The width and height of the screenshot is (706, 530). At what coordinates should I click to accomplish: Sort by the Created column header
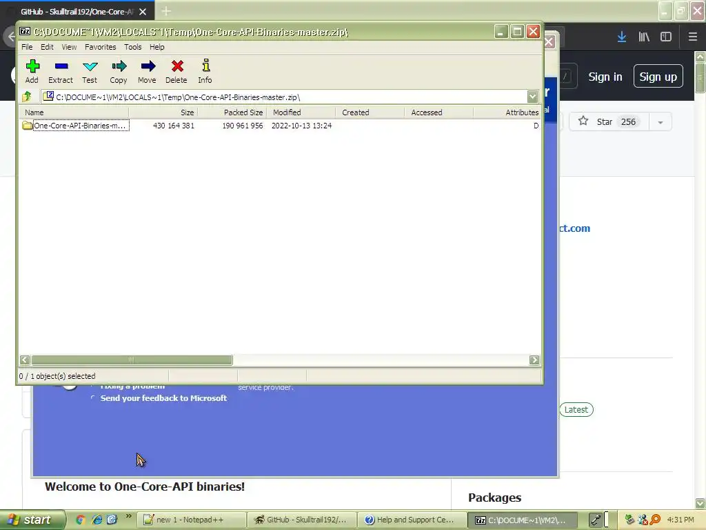(x=370, y=112)
